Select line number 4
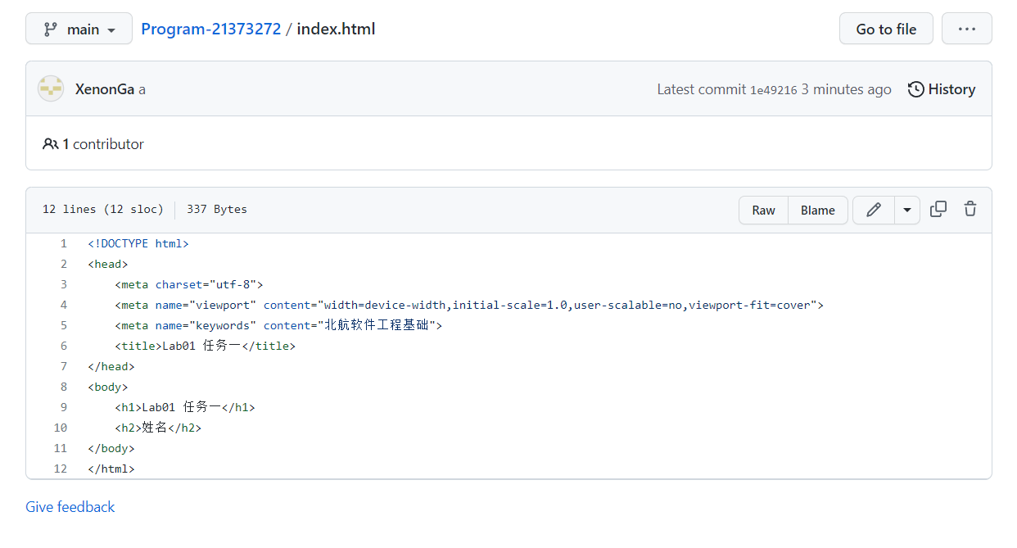Screen dimensions: 1017x548 (64, 305)
